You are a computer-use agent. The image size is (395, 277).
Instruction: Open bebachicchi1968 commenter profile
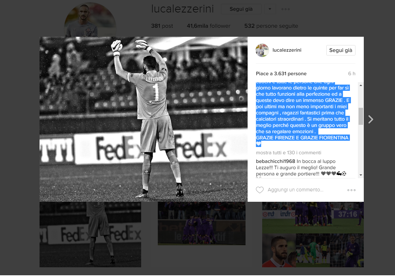point(275,161)
